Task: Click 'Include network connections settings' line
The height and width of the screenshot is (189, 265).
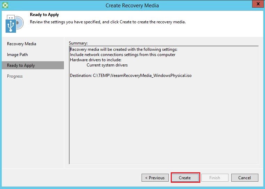Action: click(x=122, y=55)
